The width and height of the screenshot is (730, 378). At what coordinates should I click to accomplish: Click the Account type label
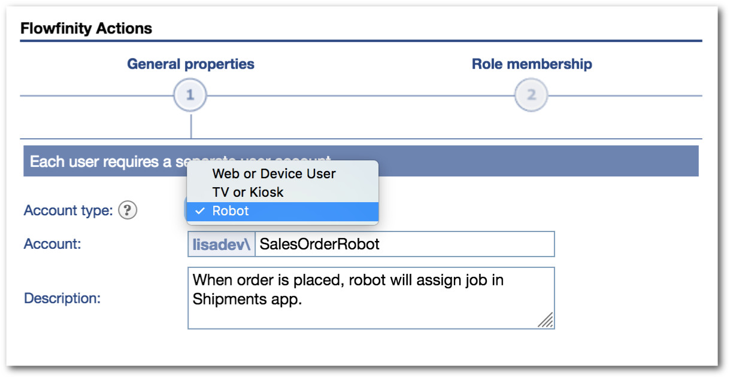pos(68,211)
